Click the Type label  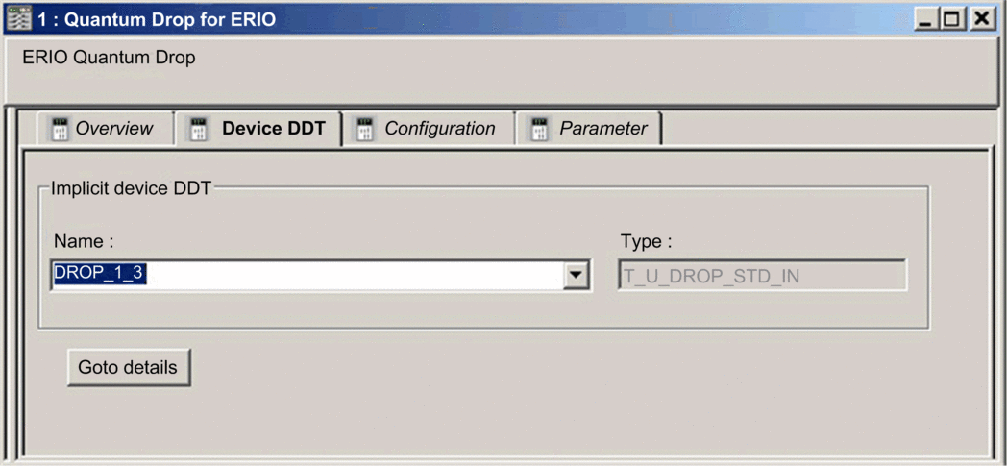point(646,242)
